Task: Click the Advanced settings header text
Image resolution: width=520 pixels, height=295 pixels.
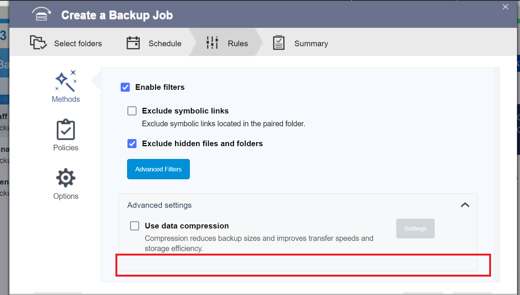Action: 159,205
